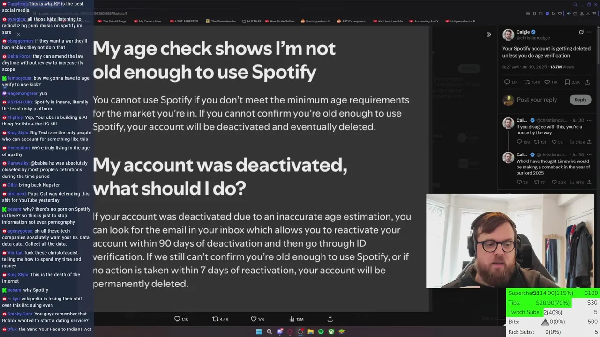Open taskbar Search
This screenshot has width=600, height=337.
click(x=269, y=331)
